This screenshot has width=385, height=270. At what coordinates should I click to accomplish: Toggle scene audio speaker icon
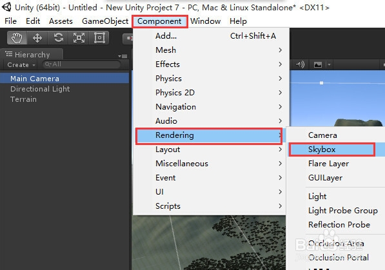pyautogui.click(x=300, y=65)
